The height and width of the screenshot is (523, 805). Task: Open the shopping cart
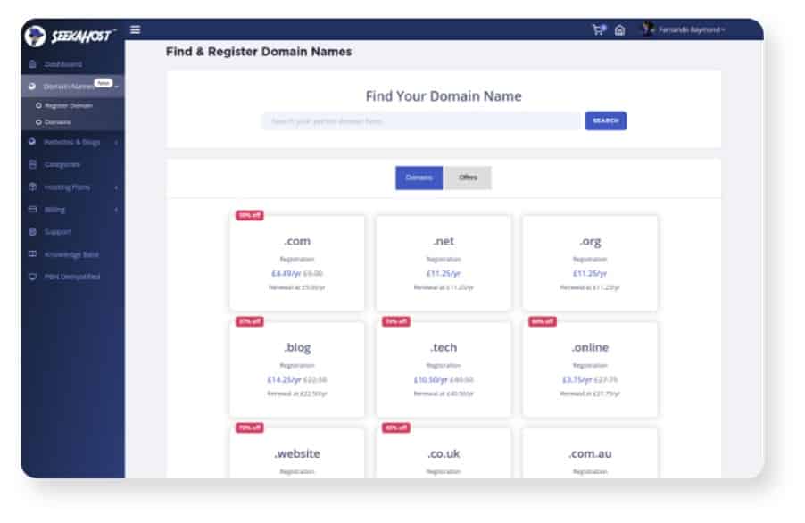[x=599, y=29]
